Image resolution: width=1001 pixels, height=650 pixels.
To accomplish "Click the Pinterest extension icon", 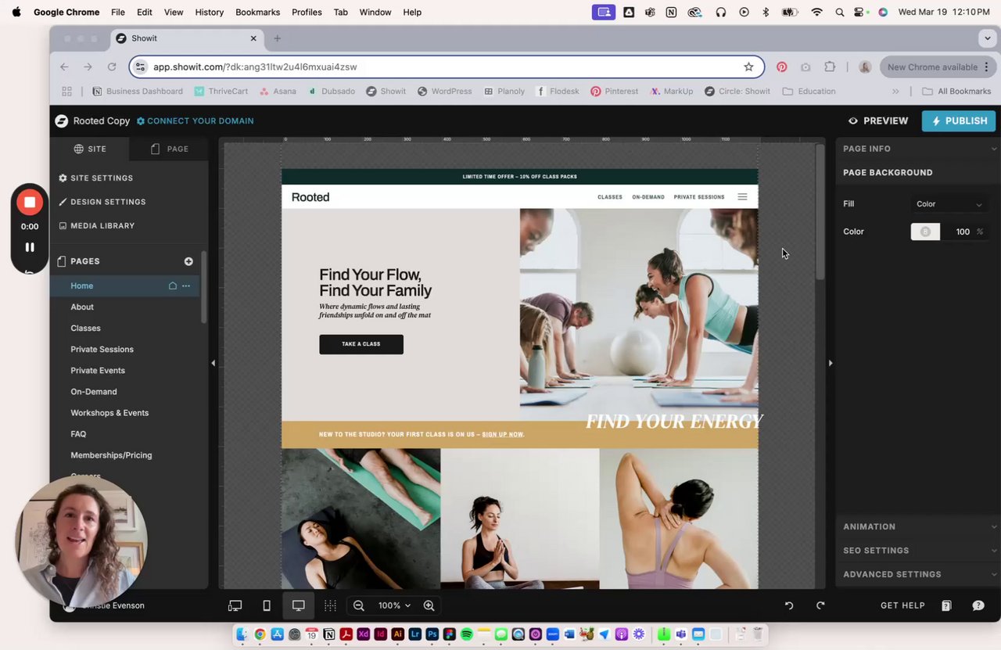I will 781,67.
